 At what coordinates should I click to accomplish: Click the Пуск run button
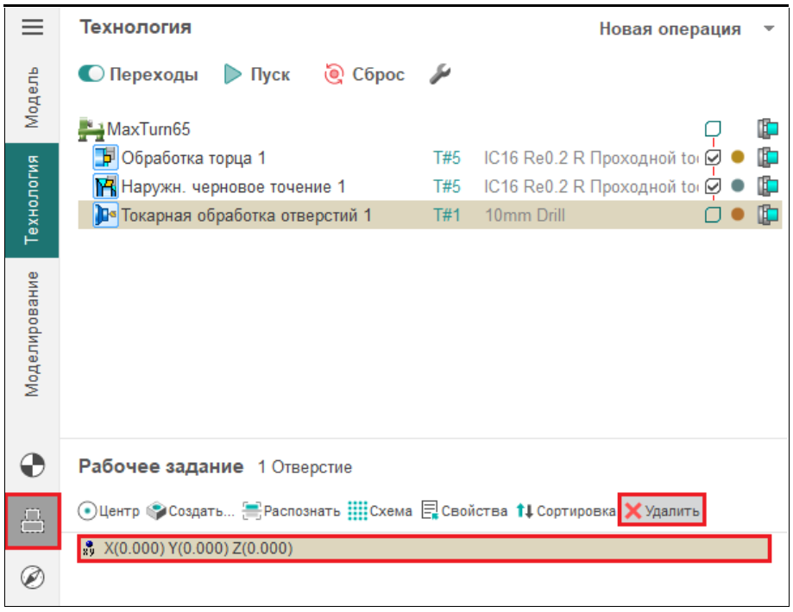click(257, 75)
